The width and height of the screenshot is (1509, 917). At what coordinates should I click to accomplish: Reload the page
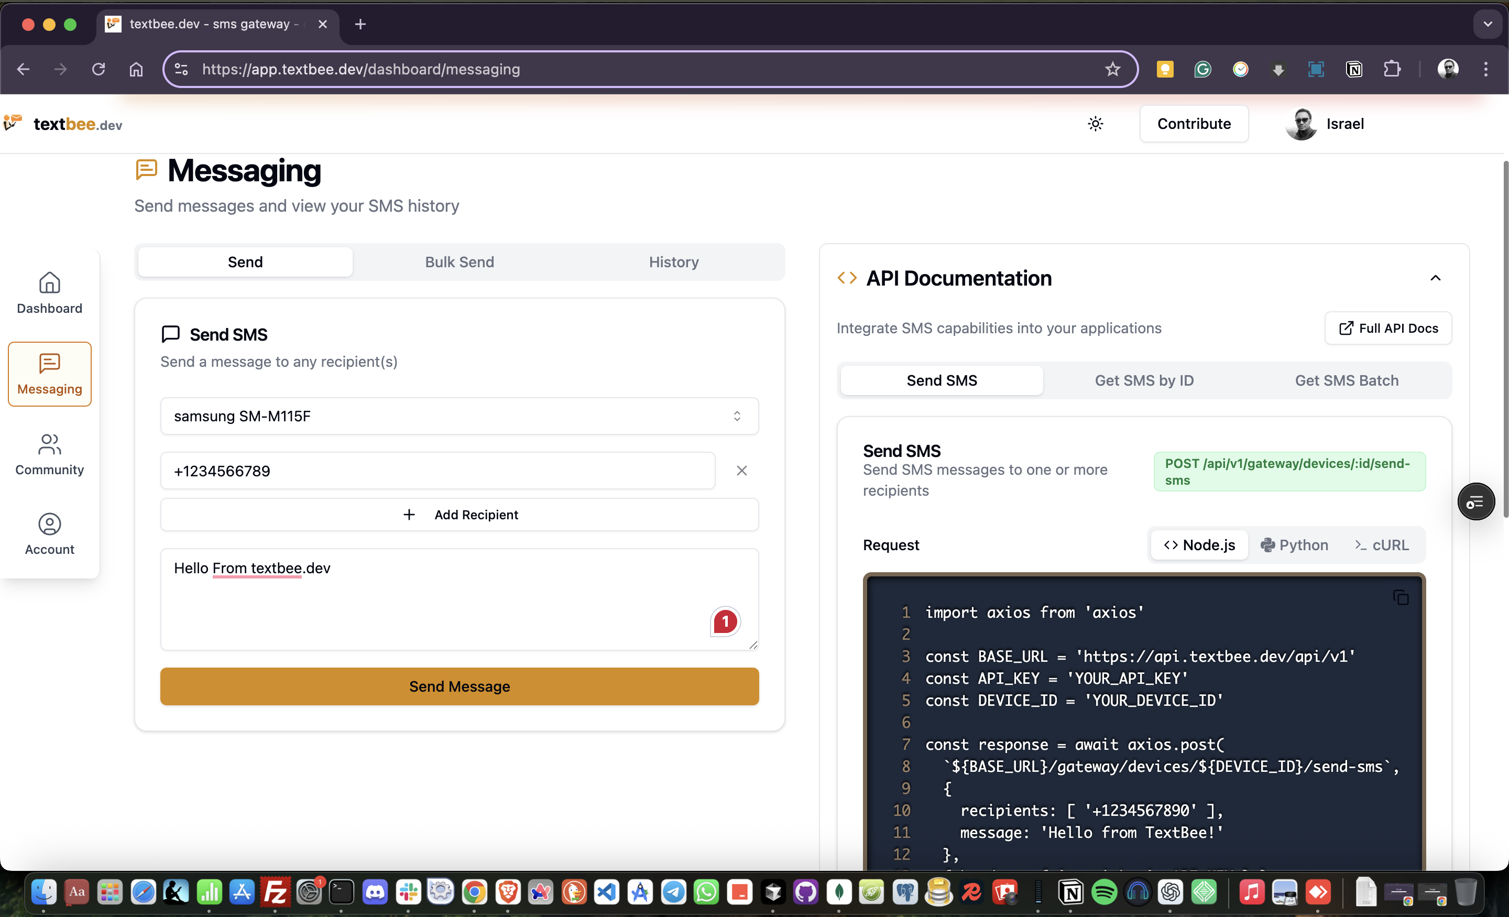click(x=99, y=69)
